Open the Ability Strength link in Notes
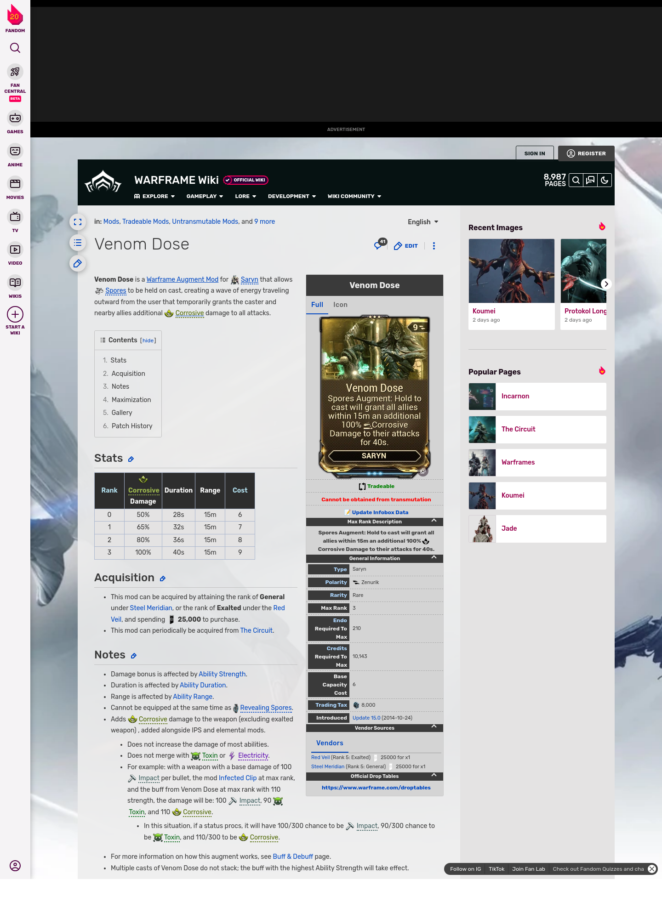 click(x=222, y=674)
